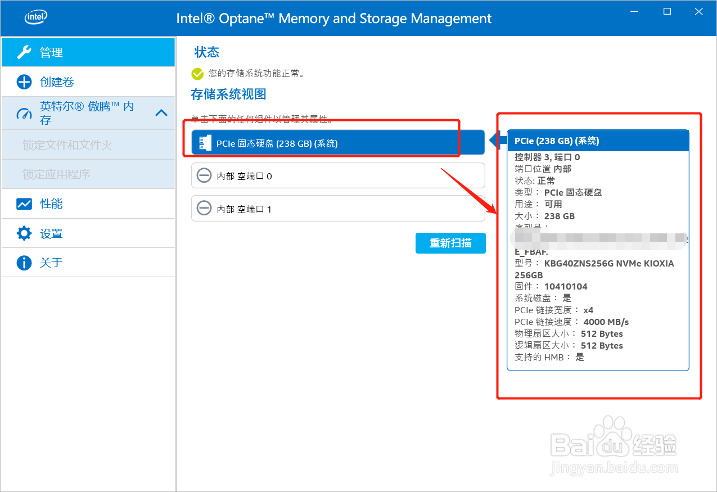
Task: Click the 状态: 正常 line
Action: (x=535, y=180)
